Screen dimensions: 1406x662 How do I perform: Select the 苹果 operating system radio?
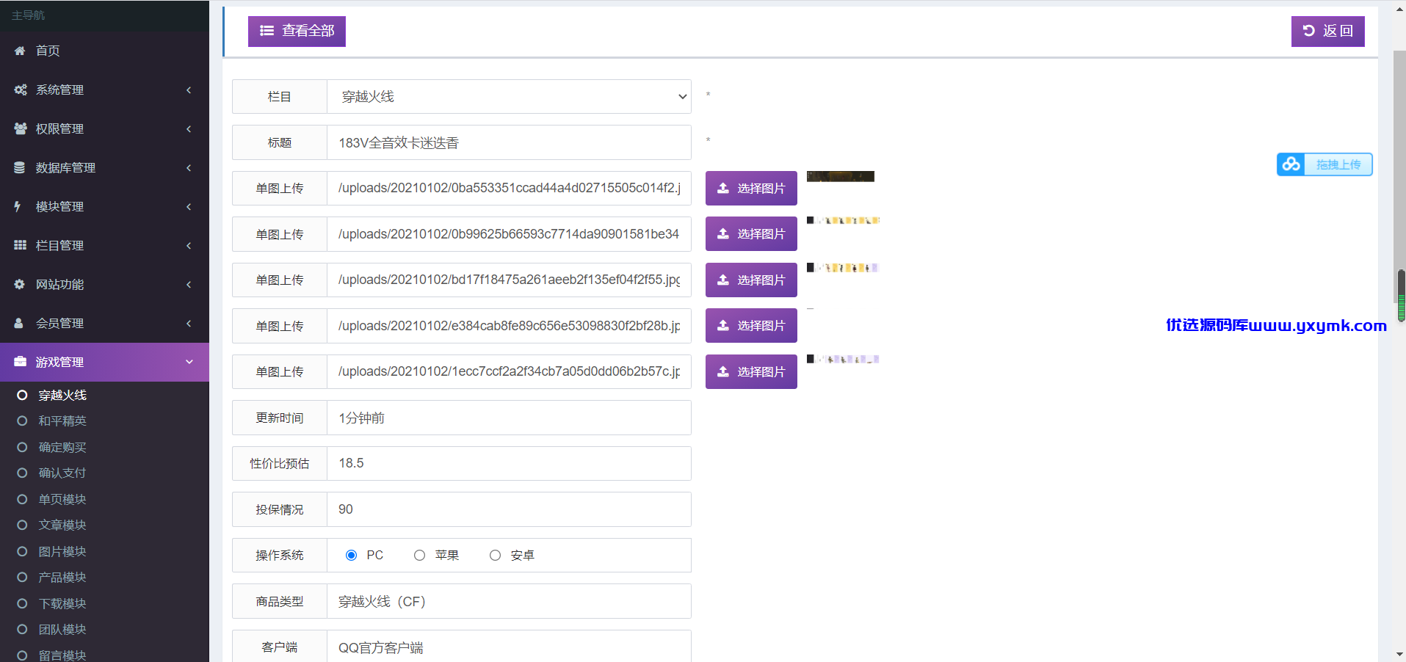click(419, 556)
